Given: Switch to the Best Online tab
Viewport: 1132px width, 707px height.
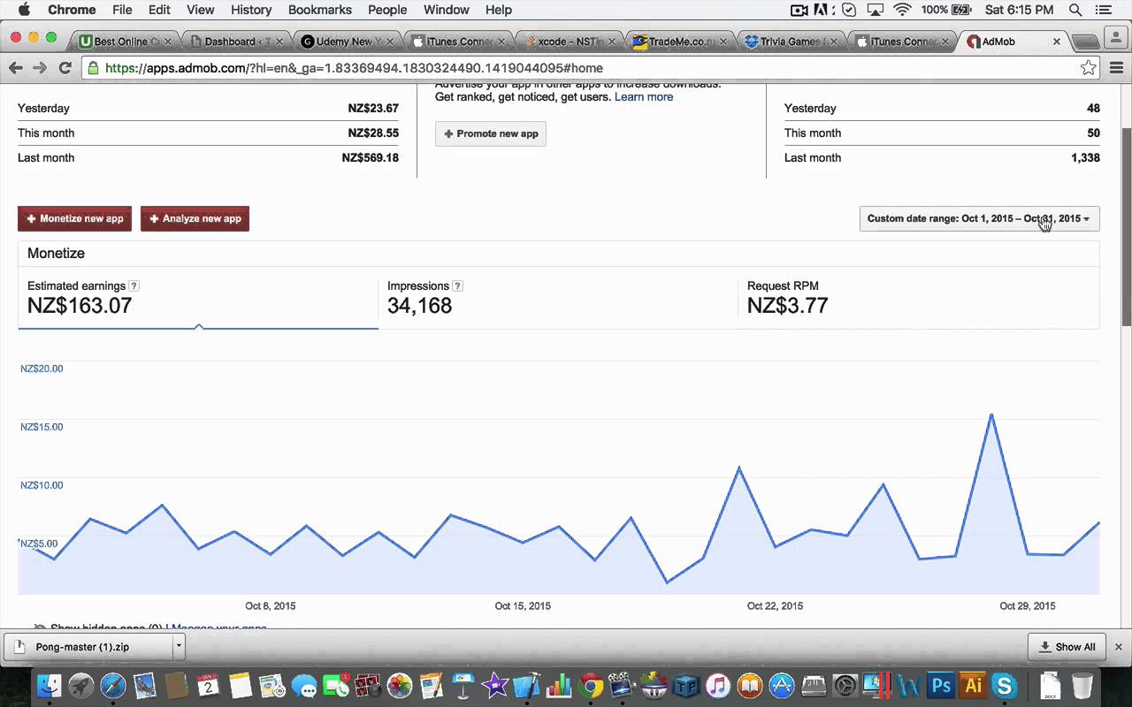Looking at the screenshot, I should click(124, 42).
